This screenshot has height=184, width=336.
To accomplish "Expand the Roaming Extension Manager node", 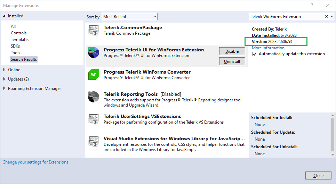I will tap(4, 89).
